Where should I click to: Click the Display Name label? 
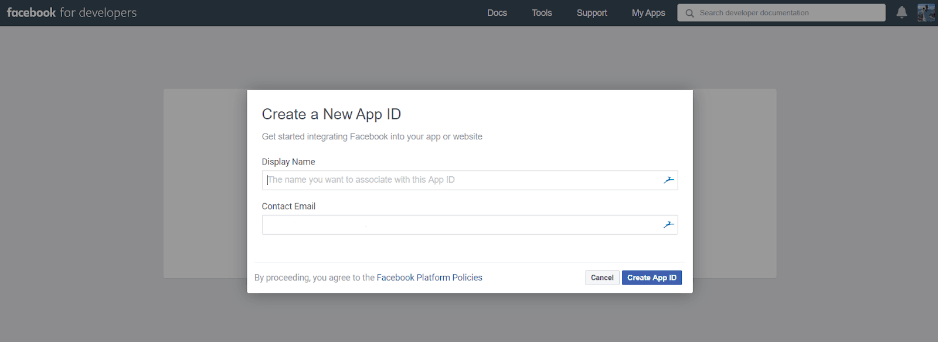(x=288, y=162)
